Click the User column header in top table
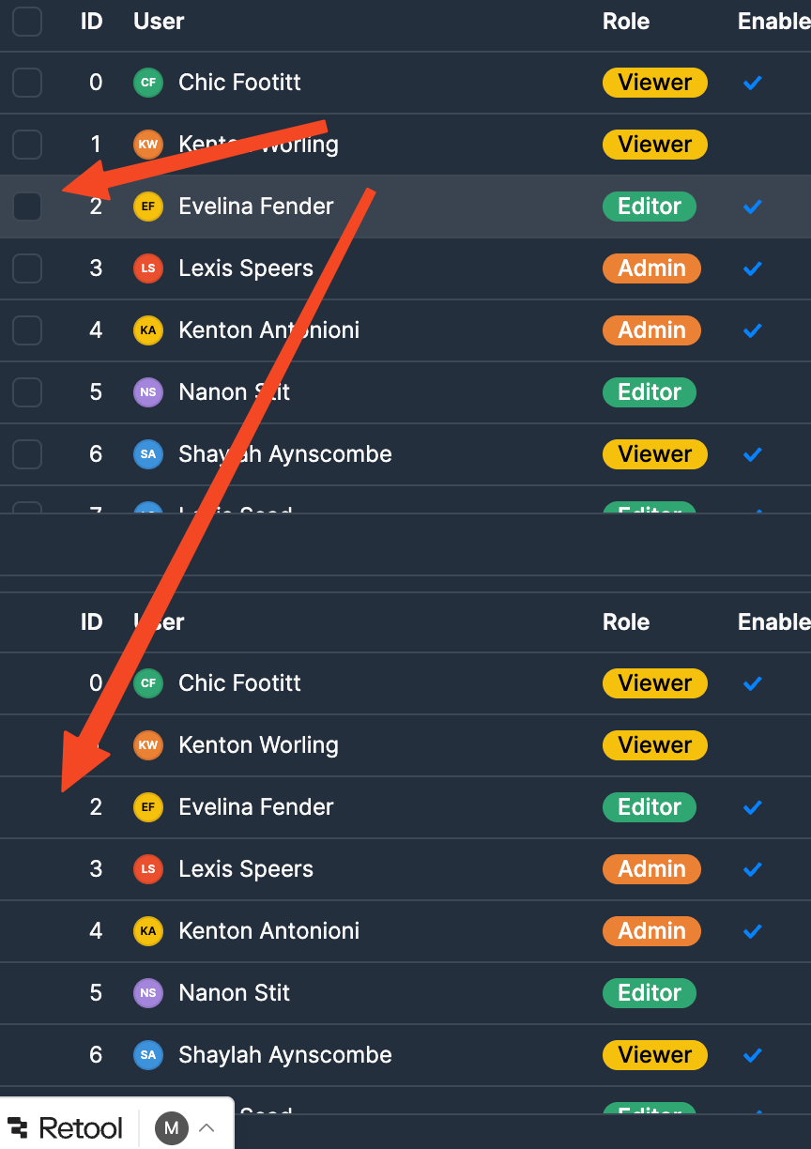 (159, 22)
